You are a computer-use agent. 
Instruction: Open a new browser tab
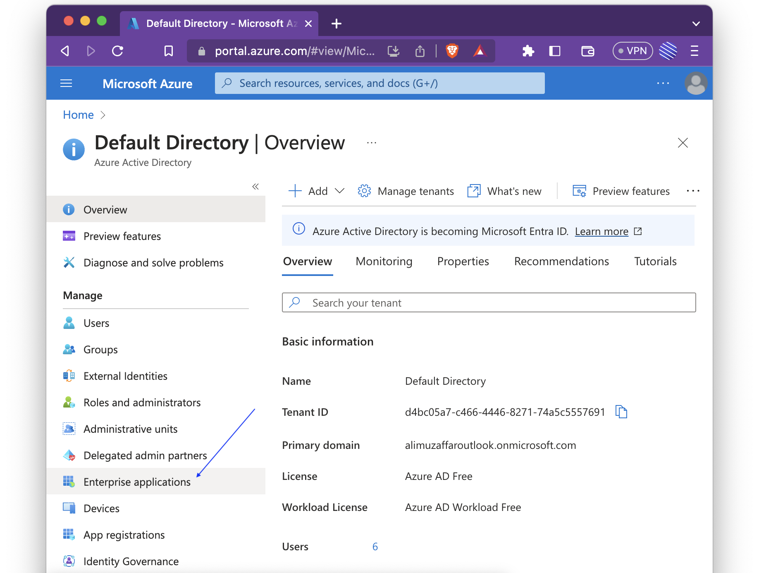(337, 24)
